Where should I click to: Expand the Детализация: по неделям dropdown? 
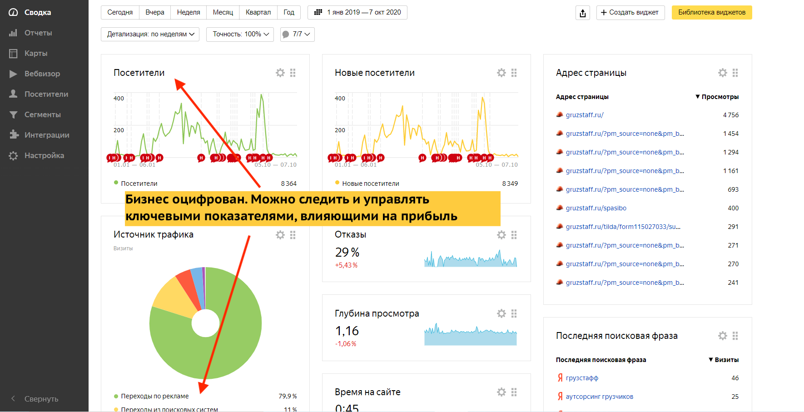tap(150, 34)
